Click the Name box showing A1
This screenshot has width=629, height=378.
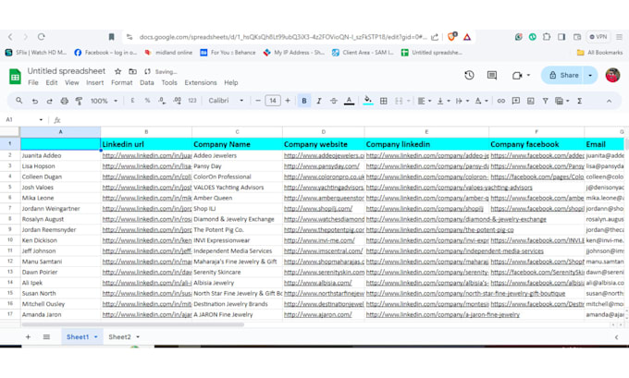(x=24, y=119)
